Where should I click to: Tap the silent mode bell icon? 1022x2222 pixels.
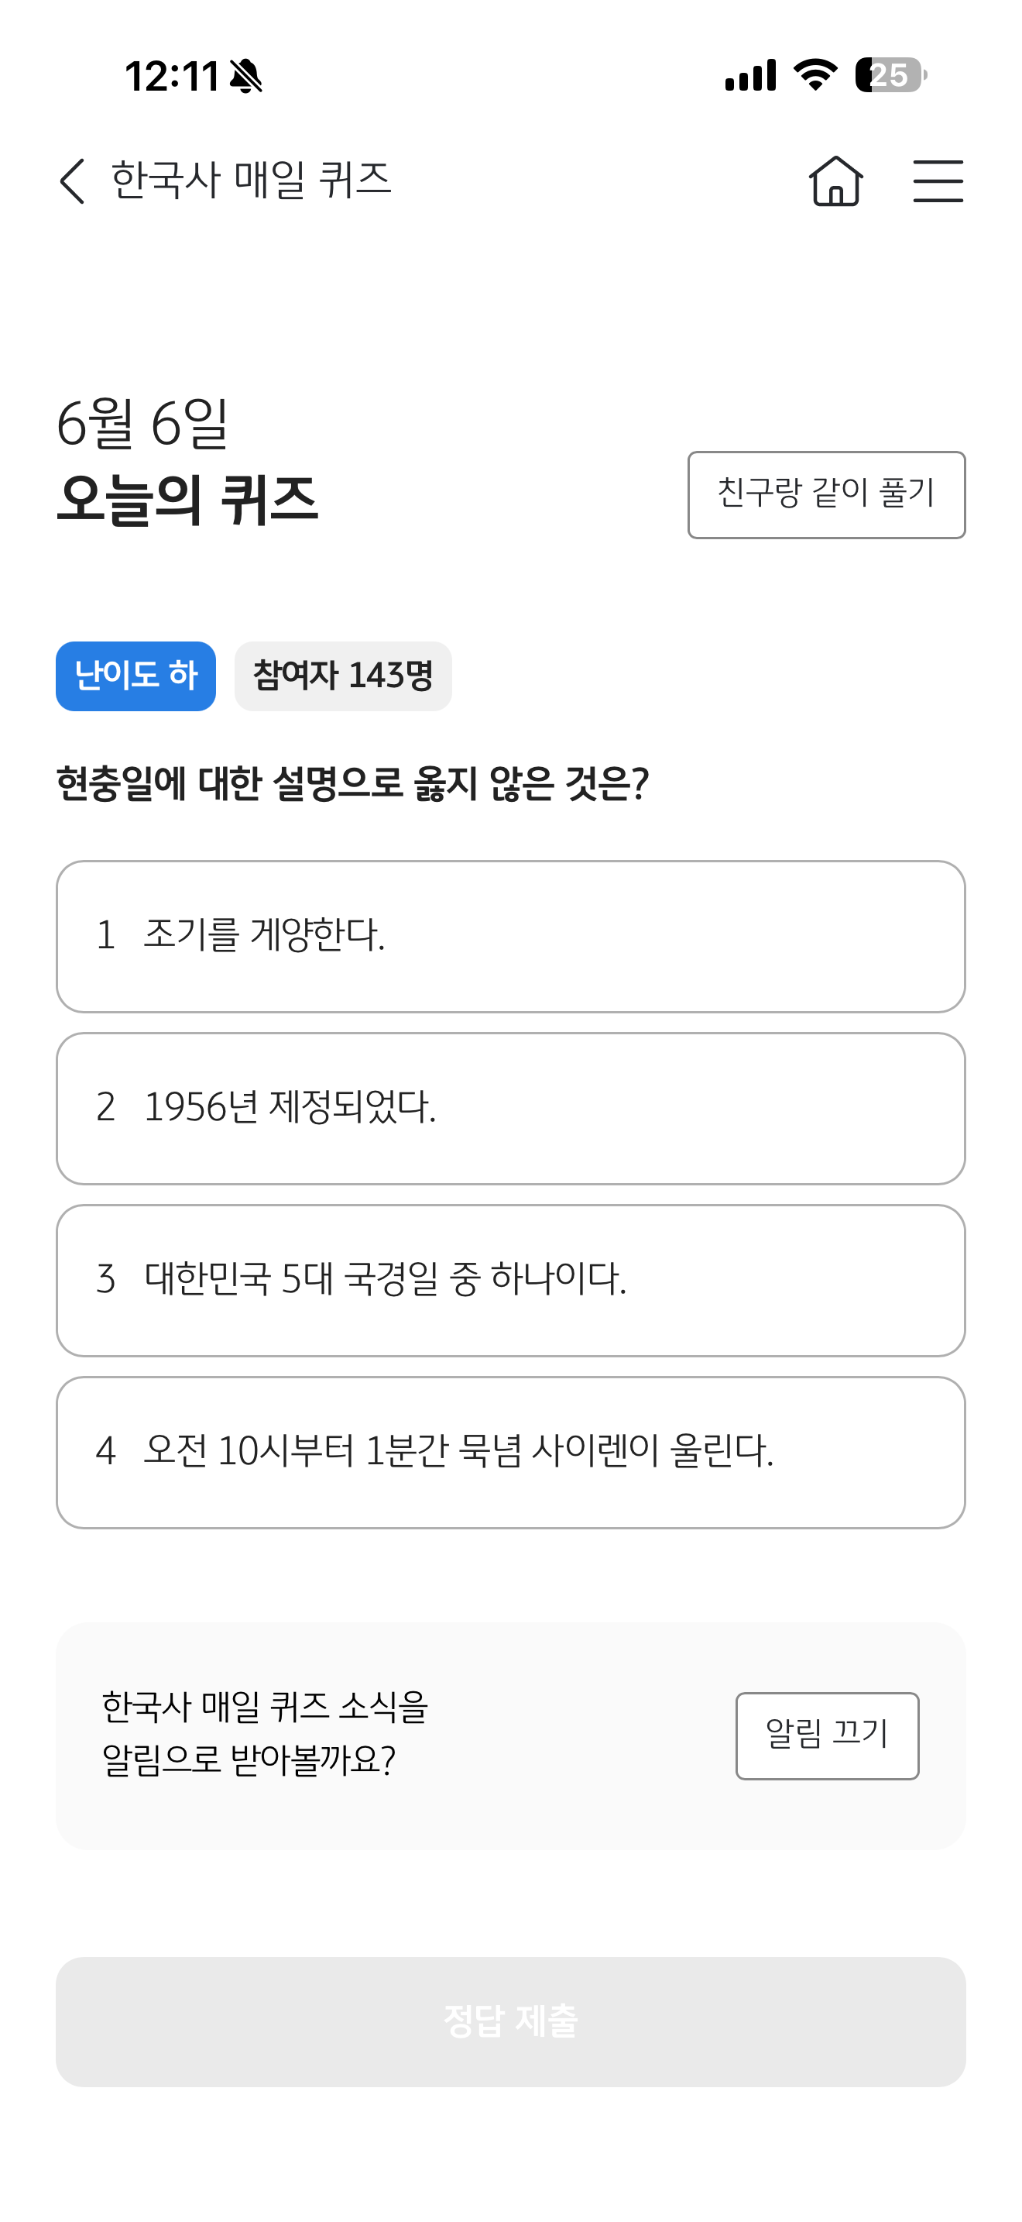click(246, 76)
